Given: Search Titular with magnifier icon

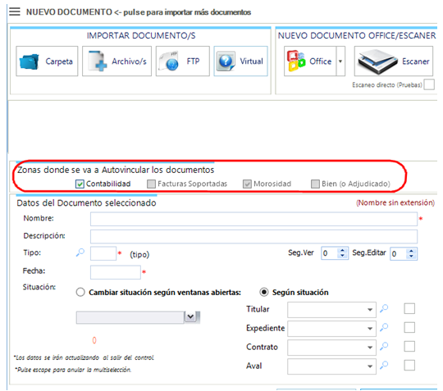Looking at the screenshot, I should pyautogui.click(x=384, y=308).
